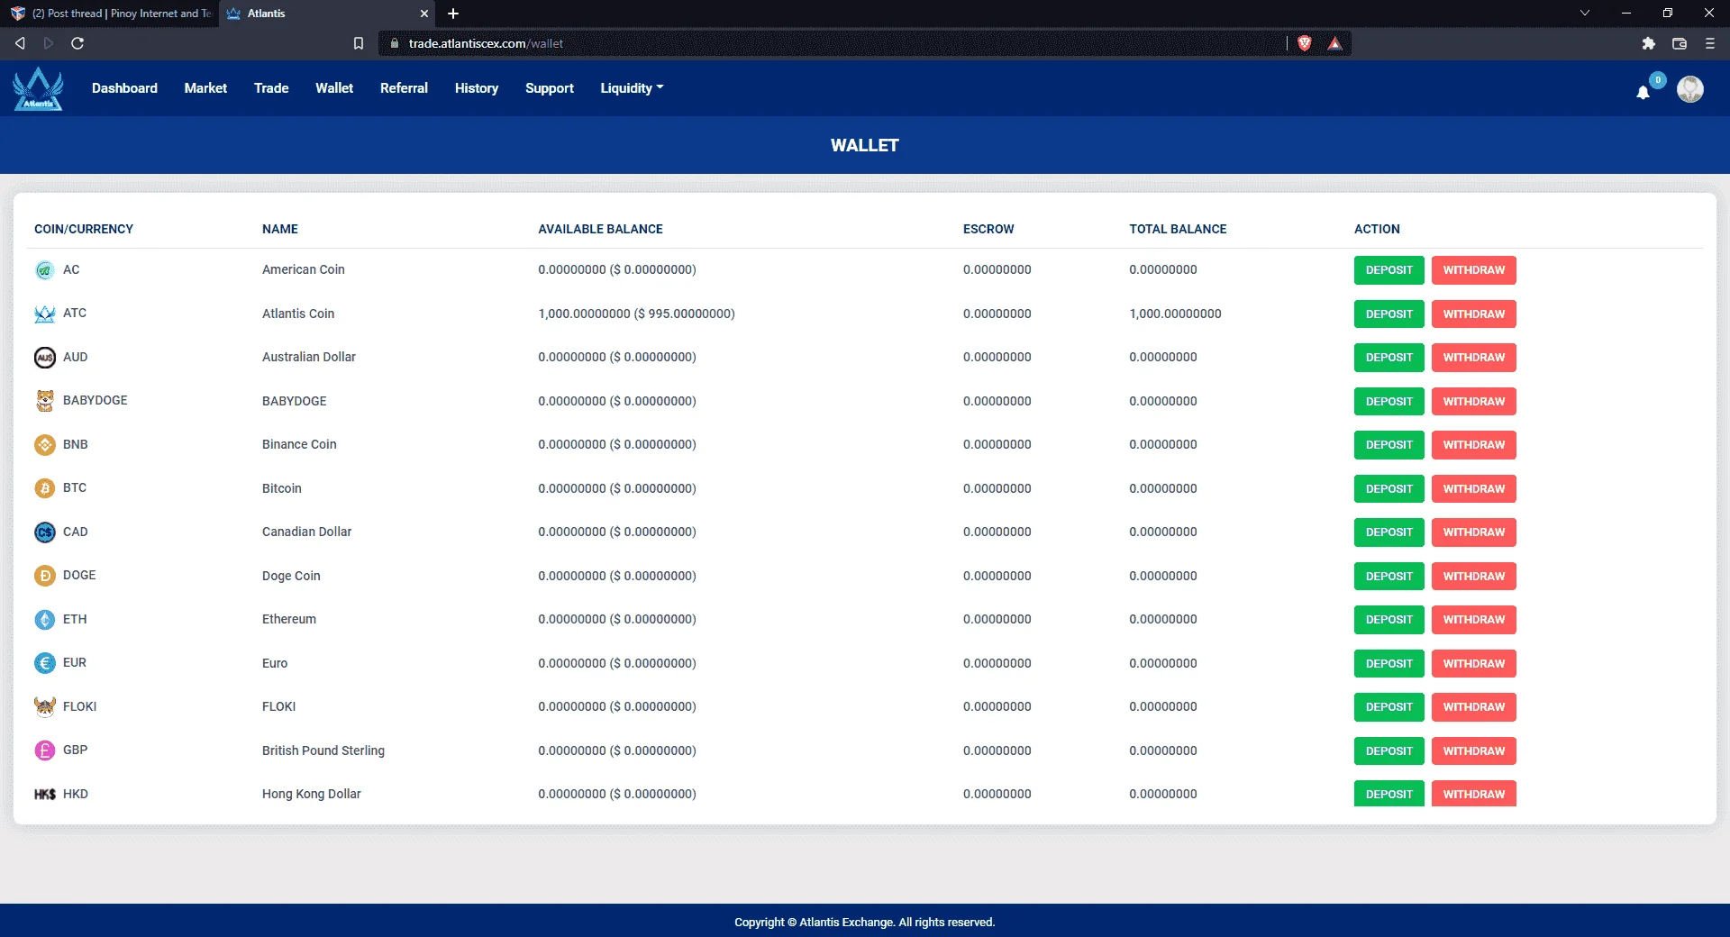Screen dimensions: 1730x937
Task: Reload the page
Action: point(77,43)
